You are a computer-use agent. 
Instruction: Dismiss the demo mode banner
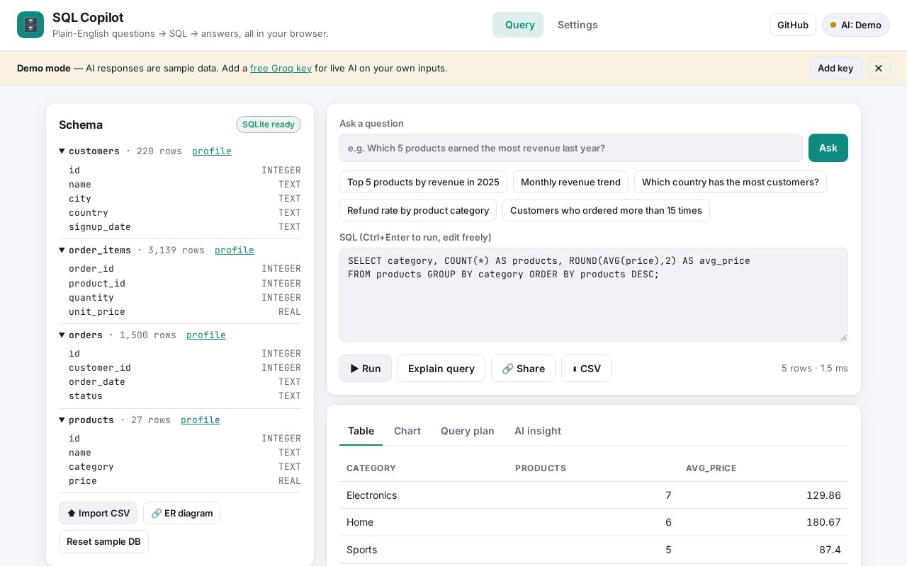(x=879, y=68)
